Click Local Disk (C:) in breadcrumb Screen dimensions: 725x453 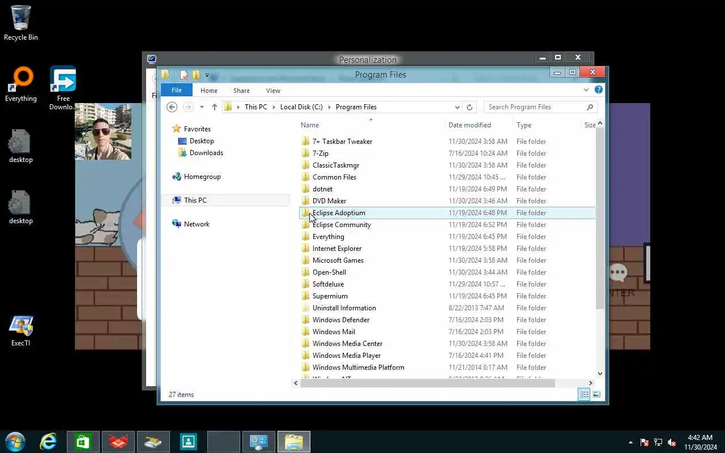(x=301, y=107)
